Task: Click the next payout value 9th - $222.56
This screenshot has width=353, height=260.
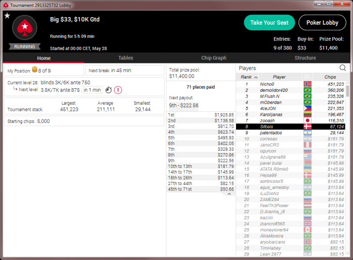Action: [184, 105]
